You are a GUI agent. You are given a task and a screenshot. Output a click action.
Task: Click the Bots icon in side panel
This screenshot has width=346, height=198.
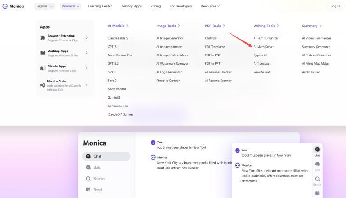click(317, 164)
